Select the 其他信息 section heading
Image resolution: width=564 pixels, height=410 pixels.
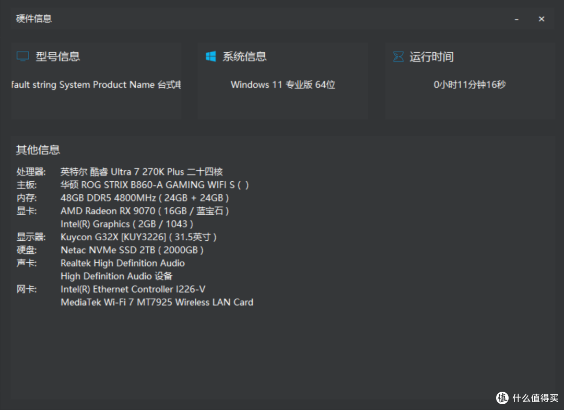pyautogui.click(x=38, y=150)
